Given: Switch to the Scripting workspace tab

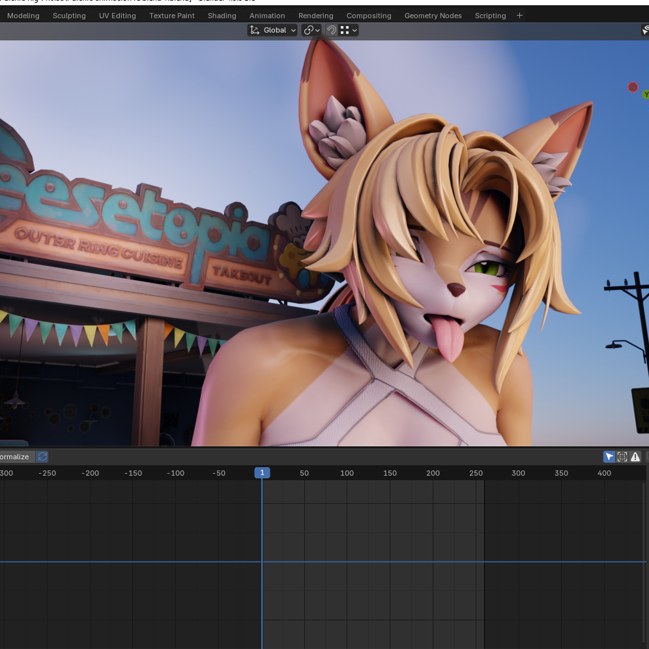Looking at the screenshot, I should point(491,16).
